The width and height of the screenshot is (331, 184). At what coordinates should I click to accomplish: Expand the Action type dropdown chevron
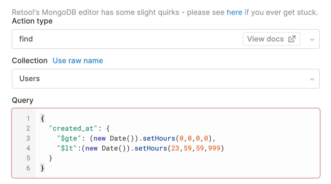312,39
